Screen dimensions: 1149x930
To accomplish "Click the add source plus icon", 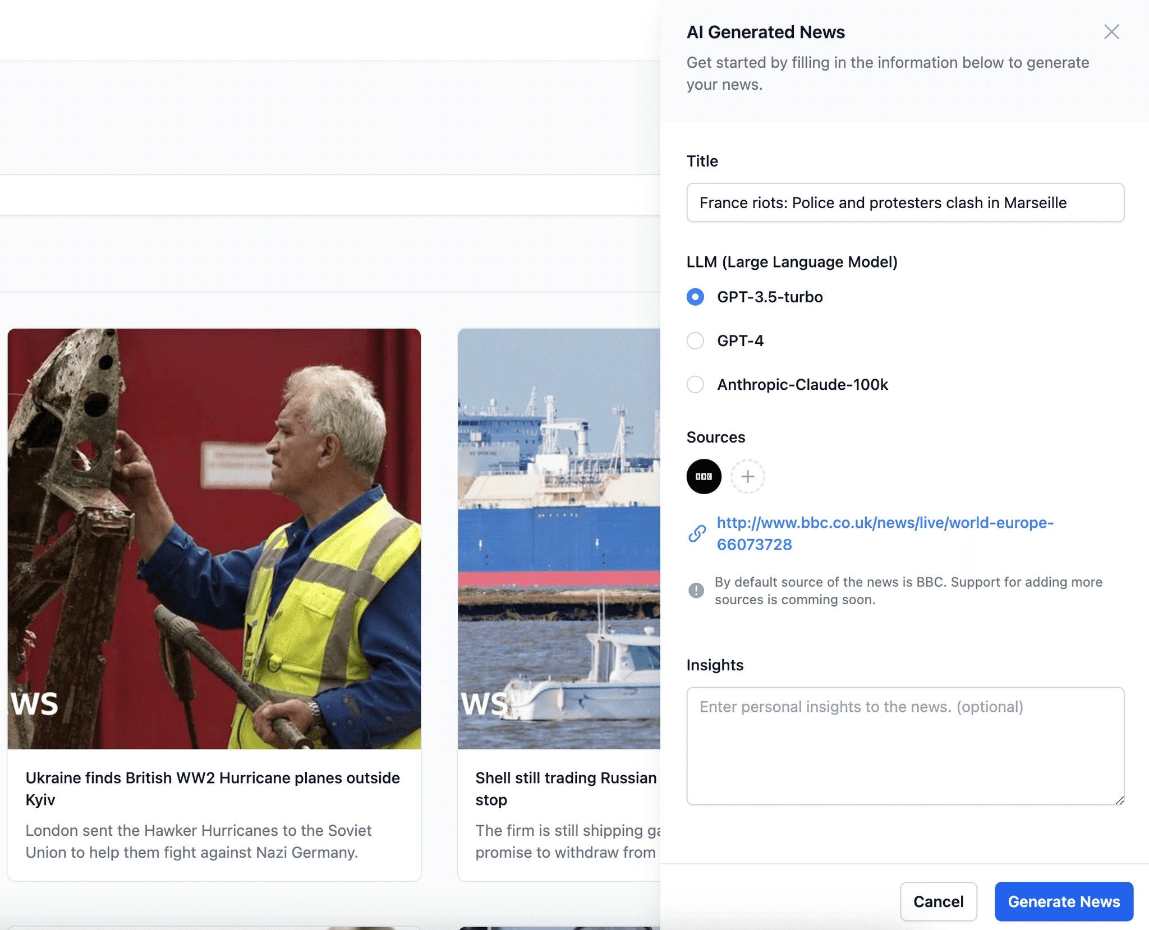I will click(x=747, y=476).
